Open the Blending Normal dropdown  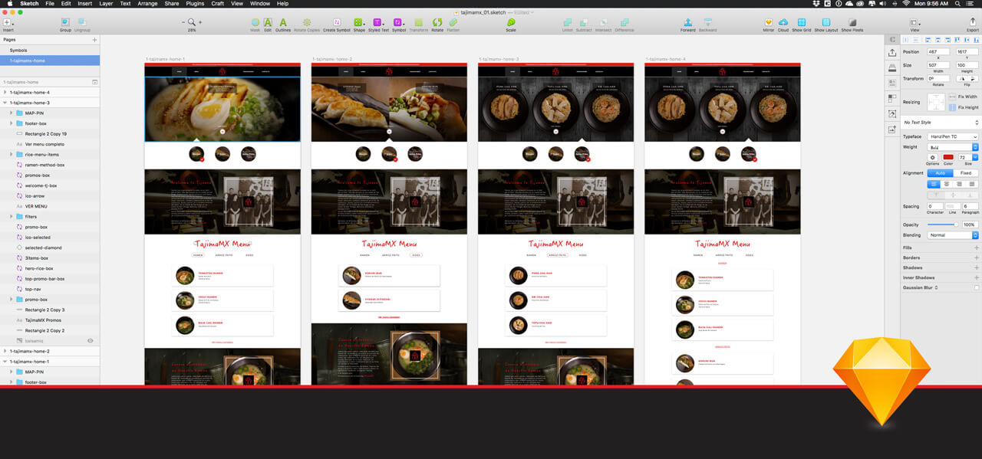[x=953, y=235]
